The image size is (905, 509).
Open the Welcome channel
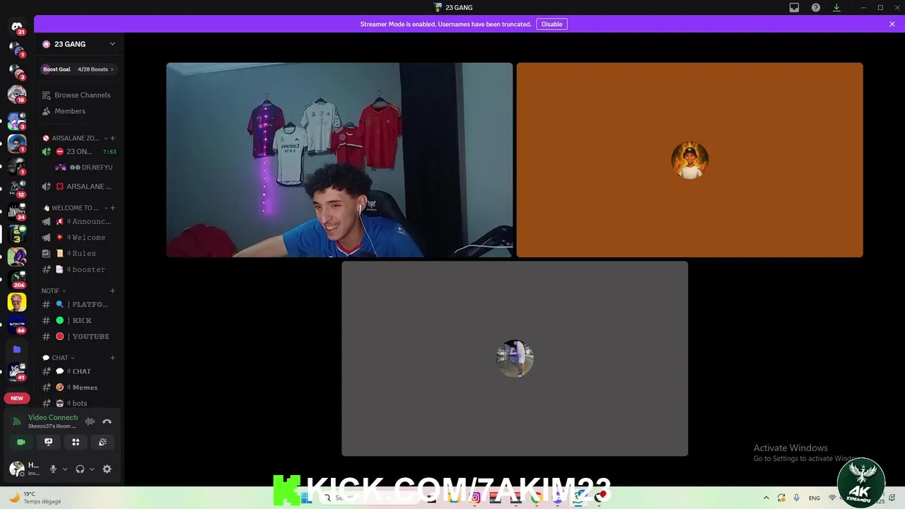coord(78,238)
